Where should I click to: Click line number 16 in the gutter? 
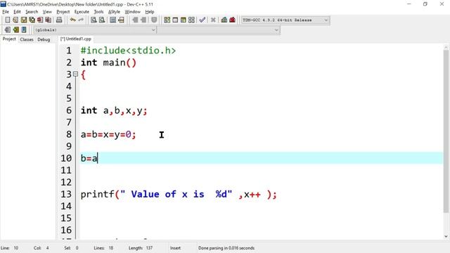66,230
